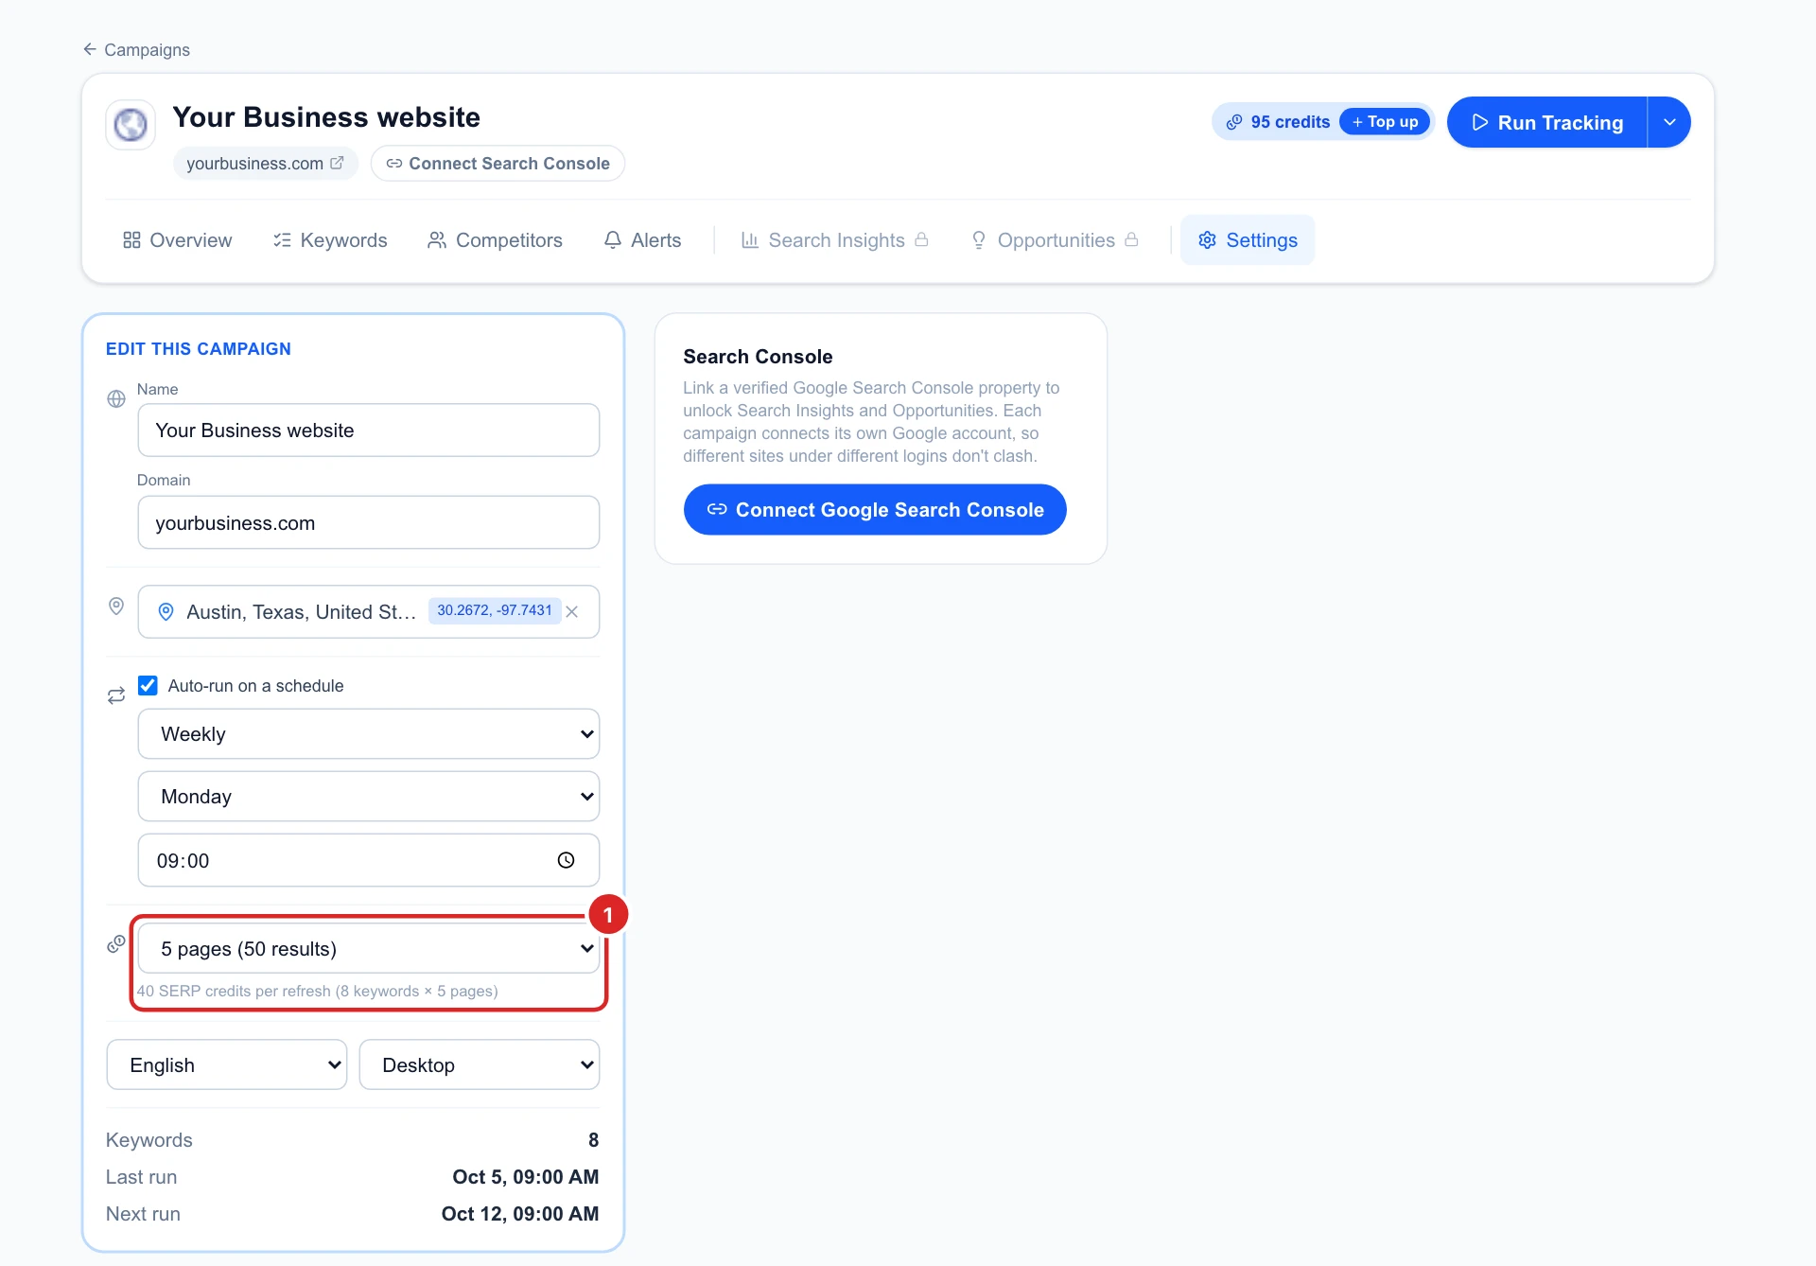Click the Settings gear icon
Image resolution: width=1816 pixels, height=1266 pixels.
pyautogui.click(x=1207, y=240)
